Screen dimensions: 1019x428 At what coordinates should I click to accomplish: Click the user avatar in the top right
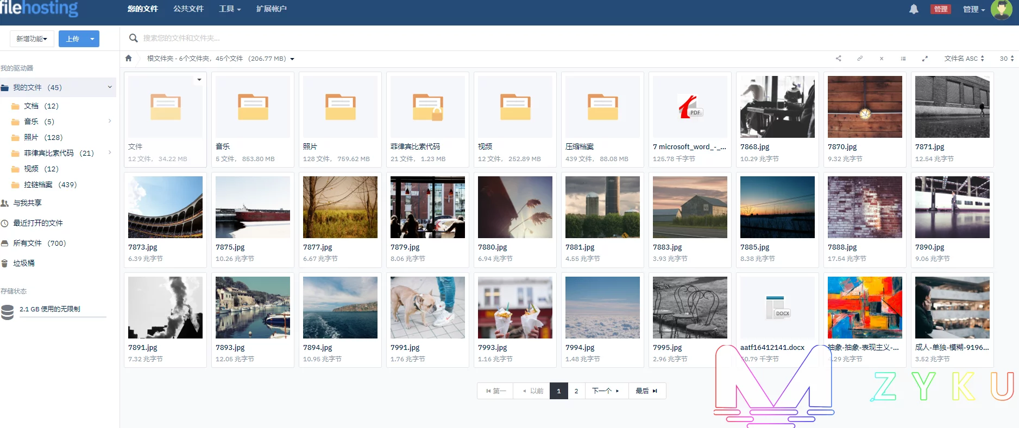tap(1001, 10)
